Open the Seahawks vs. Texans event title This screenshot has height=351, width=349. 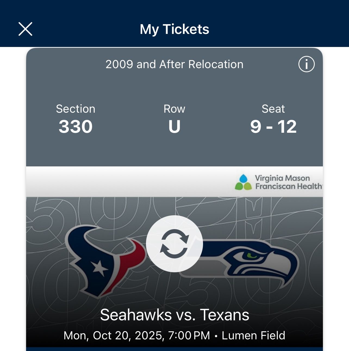point(174,315)
